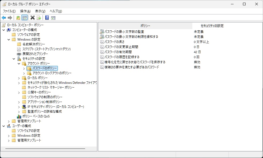Open the 表示(V) menu
263x158 pixels.
click(40, 11)
